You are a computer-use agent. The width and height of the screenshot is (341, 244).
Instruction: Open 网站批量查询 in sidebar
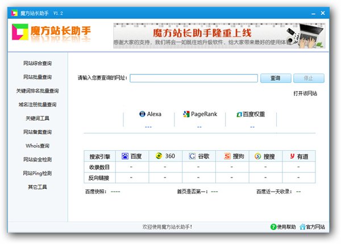click(x=38, y=77)
